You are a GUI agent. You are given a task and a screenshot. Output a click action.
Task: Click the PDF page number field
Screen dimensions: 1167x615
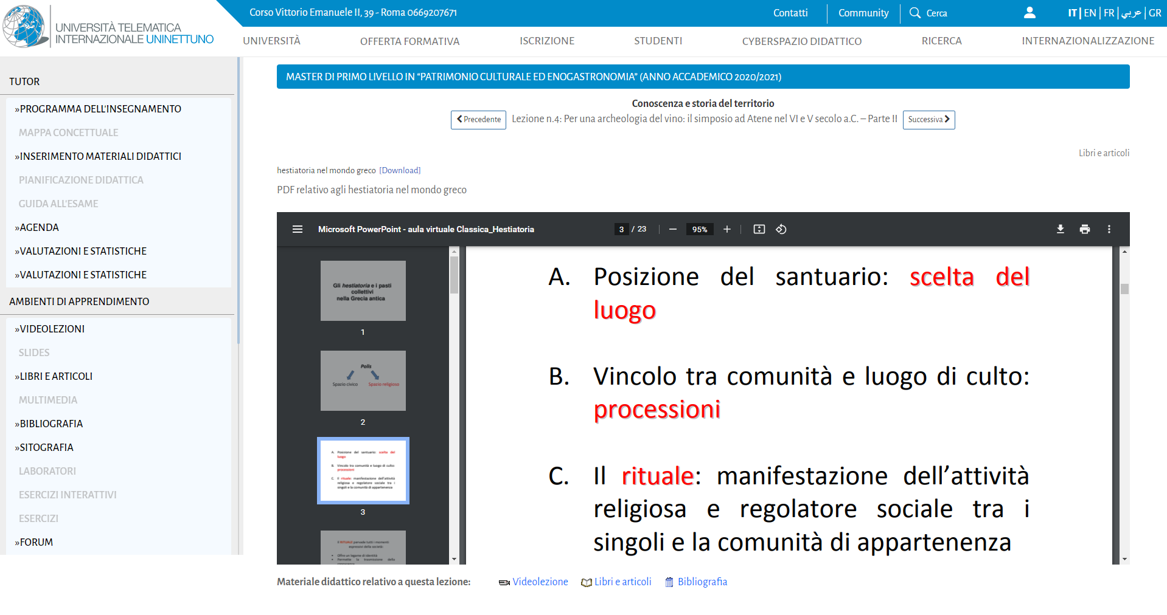tap(621, 229)
